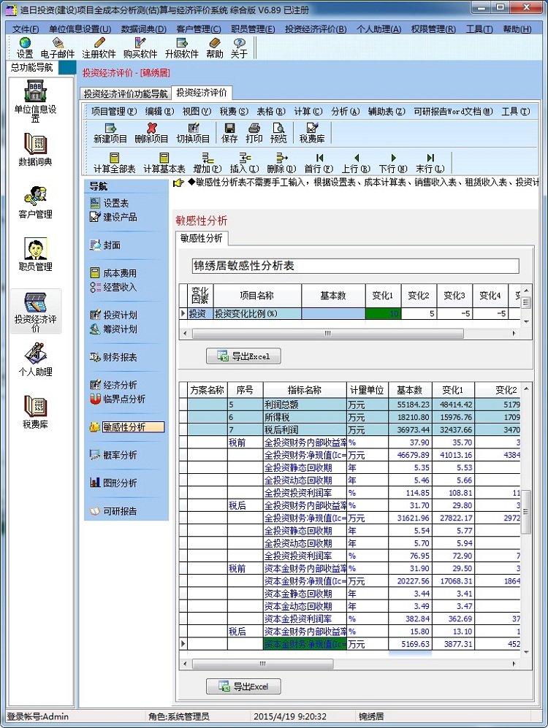Image resolution: width=548 pixels, height=728 pixels.
Task: Click the 基本数 header in the upper table
Action: pyautogui.click(x=333, y=296)
